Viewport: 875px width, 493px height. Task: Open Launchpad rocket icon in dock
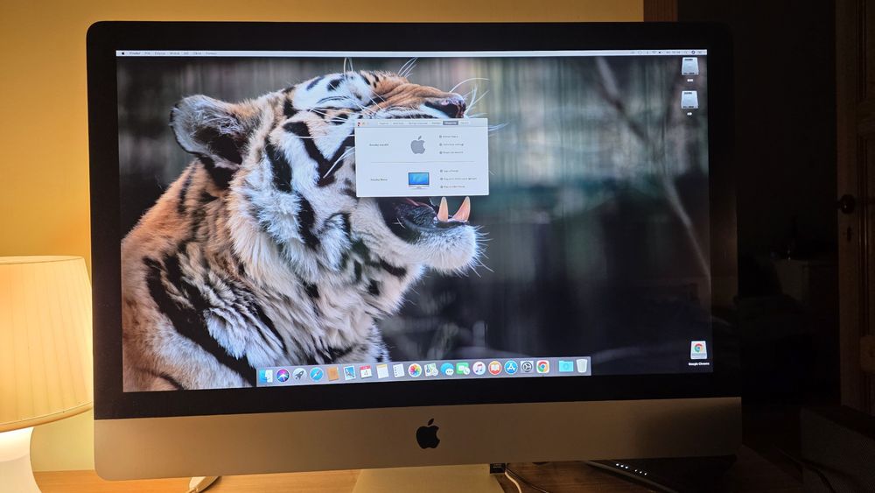[x=299, y=375]
